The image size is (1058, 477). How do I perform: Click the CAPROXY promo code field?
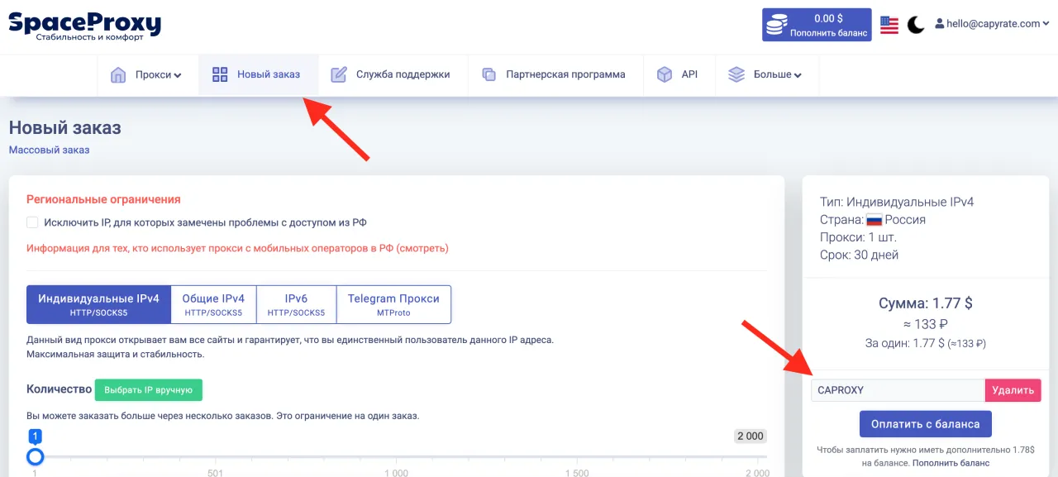[x=897, y=390]
